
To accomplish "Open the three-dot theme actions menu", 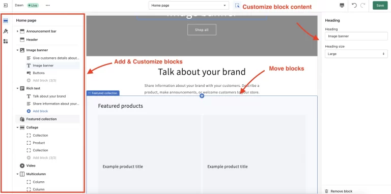I will pyautogui.click(x=48, y=5).
